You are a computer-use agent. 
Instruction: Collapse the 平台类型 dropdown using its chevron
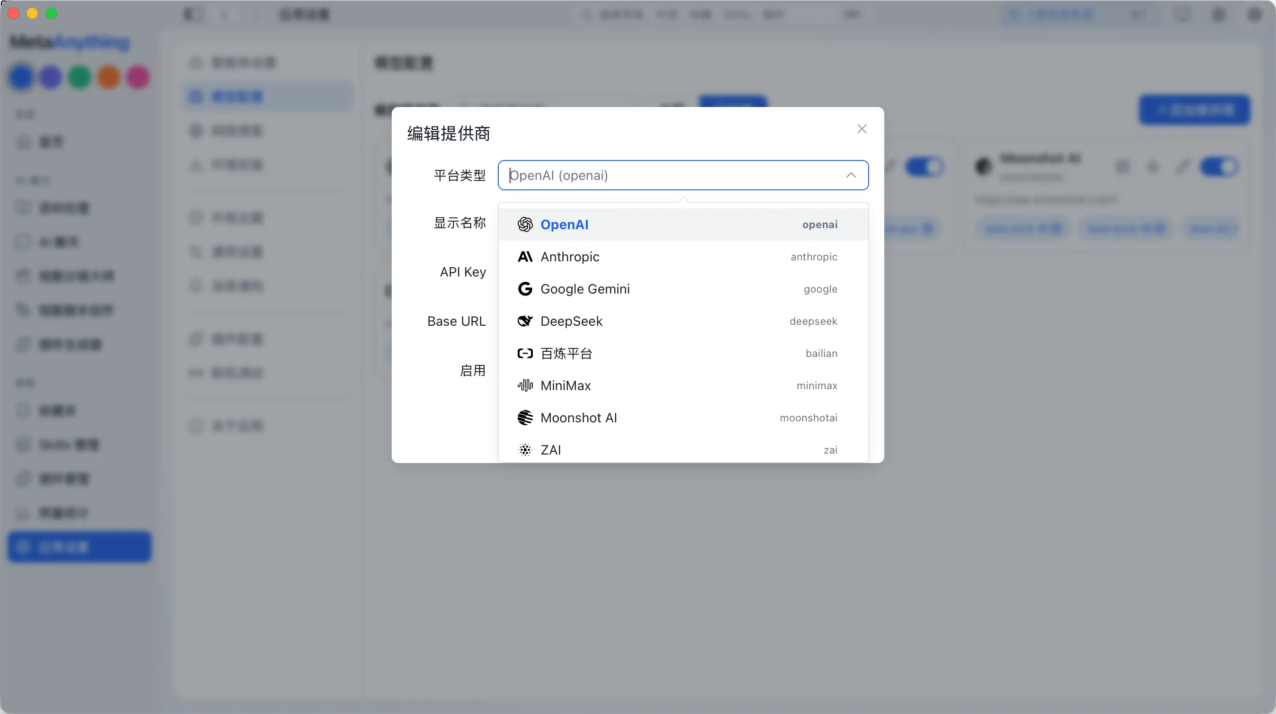(x=851, y=175)
